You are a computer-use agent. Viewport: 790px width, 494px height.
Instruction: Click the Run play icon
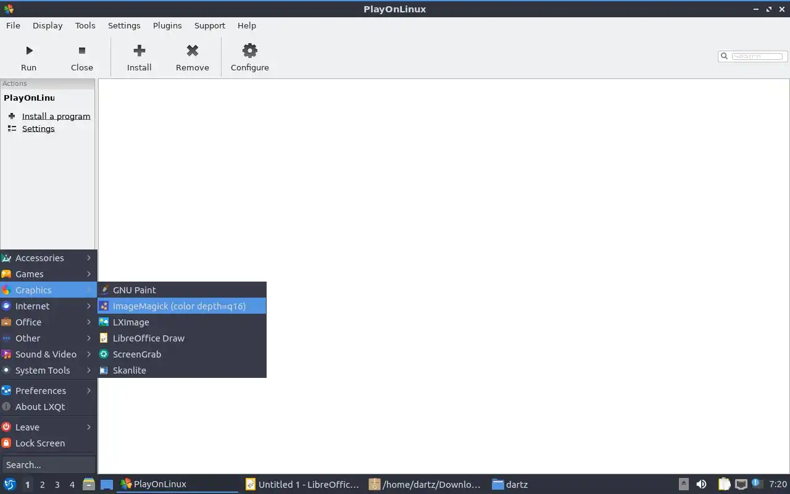click(x=29, y=51)
